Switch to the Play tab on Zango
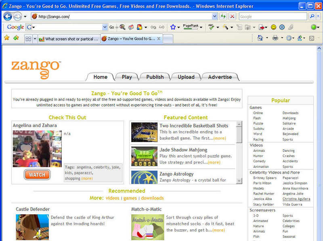The image size is (323, 241). (127, 77)
